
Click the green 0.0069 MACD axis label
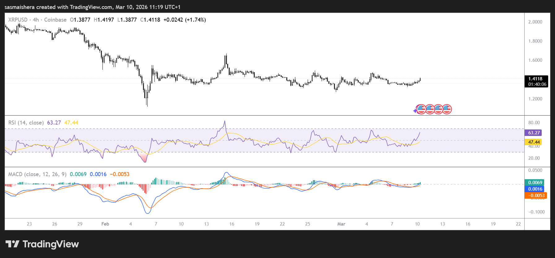(534, 183)
